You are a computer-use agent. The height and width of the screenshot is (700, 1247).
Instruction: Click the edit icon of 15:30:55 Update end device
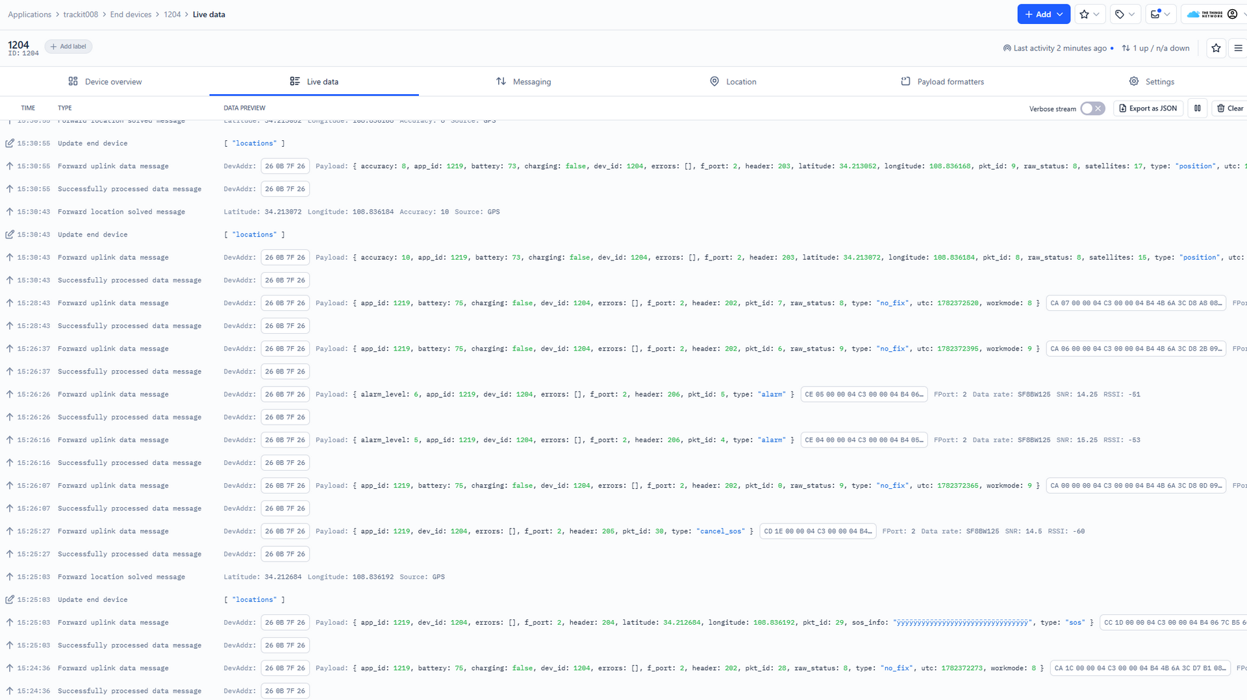(10, 144)
